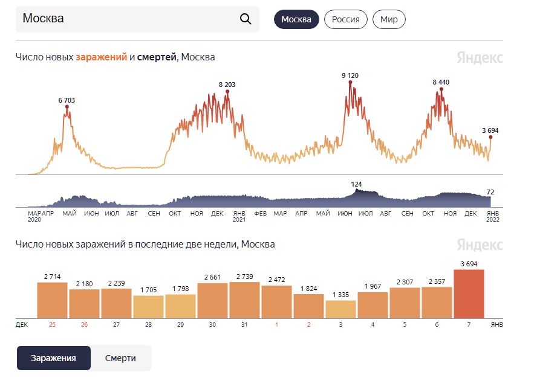
Task: Open the Заражения tab
Action: (53, 358)
